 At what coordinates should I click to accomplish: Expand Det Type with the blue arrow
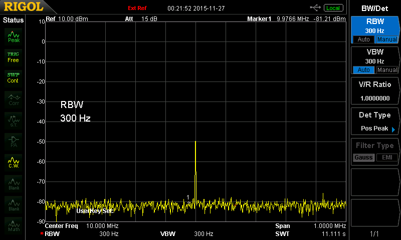(393, 129)
